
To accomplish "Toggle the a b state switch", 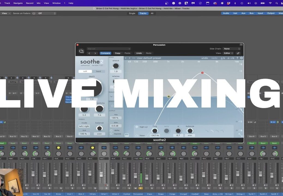I will [223, 58].
